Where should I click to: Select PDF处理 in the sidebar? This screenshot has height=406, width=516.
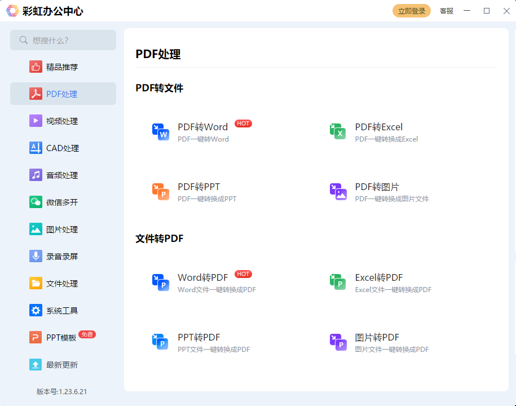tap(63, 94)
